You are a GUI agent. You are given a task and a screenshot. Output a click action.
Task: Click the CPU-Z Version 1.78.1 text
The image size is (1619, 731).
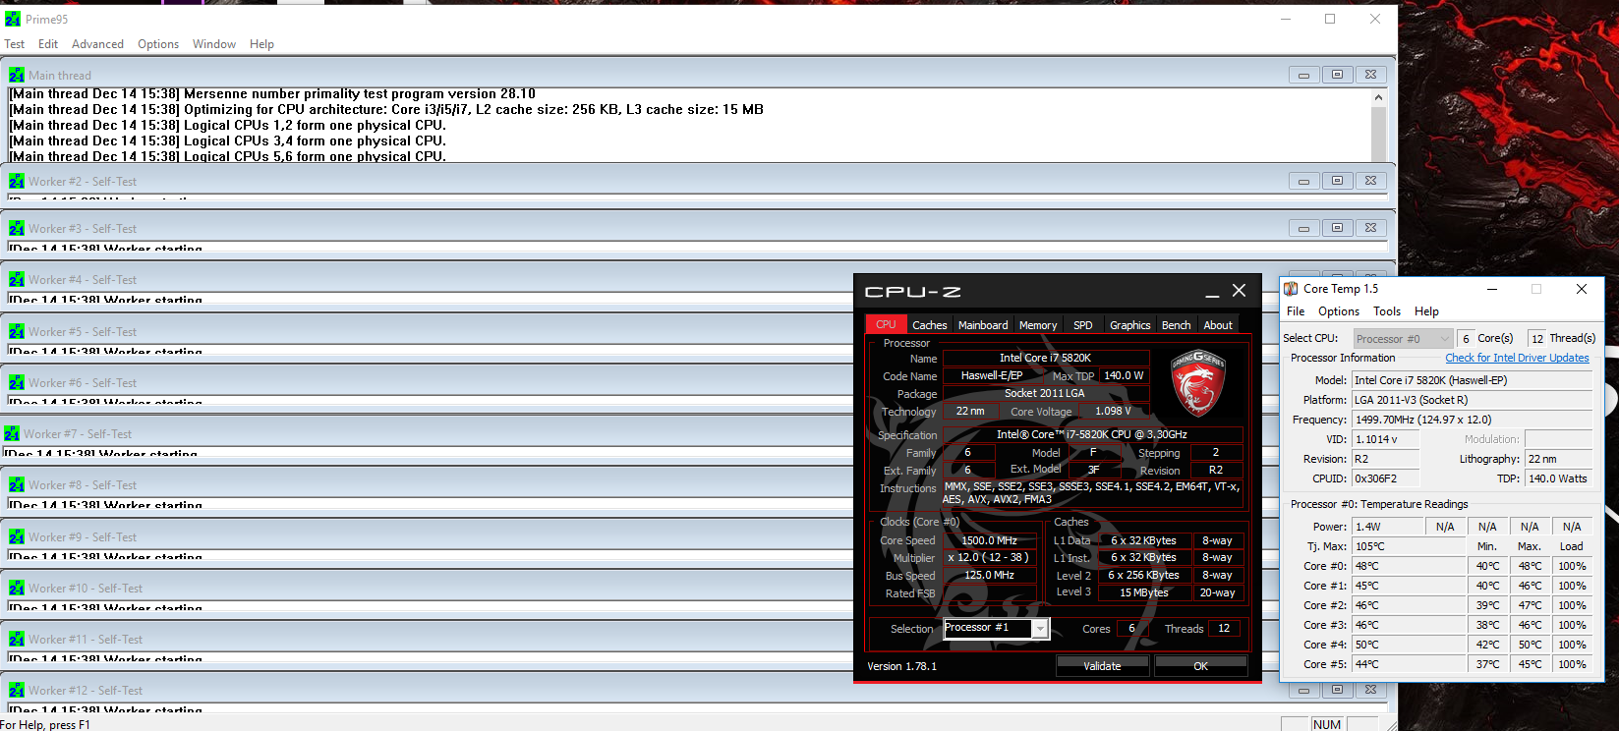[x=901, y=666]
